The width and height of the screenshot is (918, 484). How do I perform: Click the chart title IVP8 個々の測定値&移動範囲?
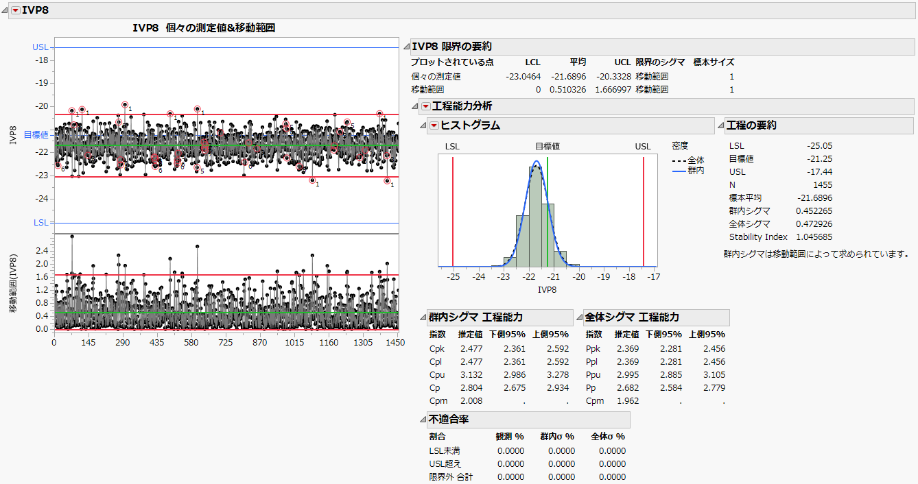(204, 28)
